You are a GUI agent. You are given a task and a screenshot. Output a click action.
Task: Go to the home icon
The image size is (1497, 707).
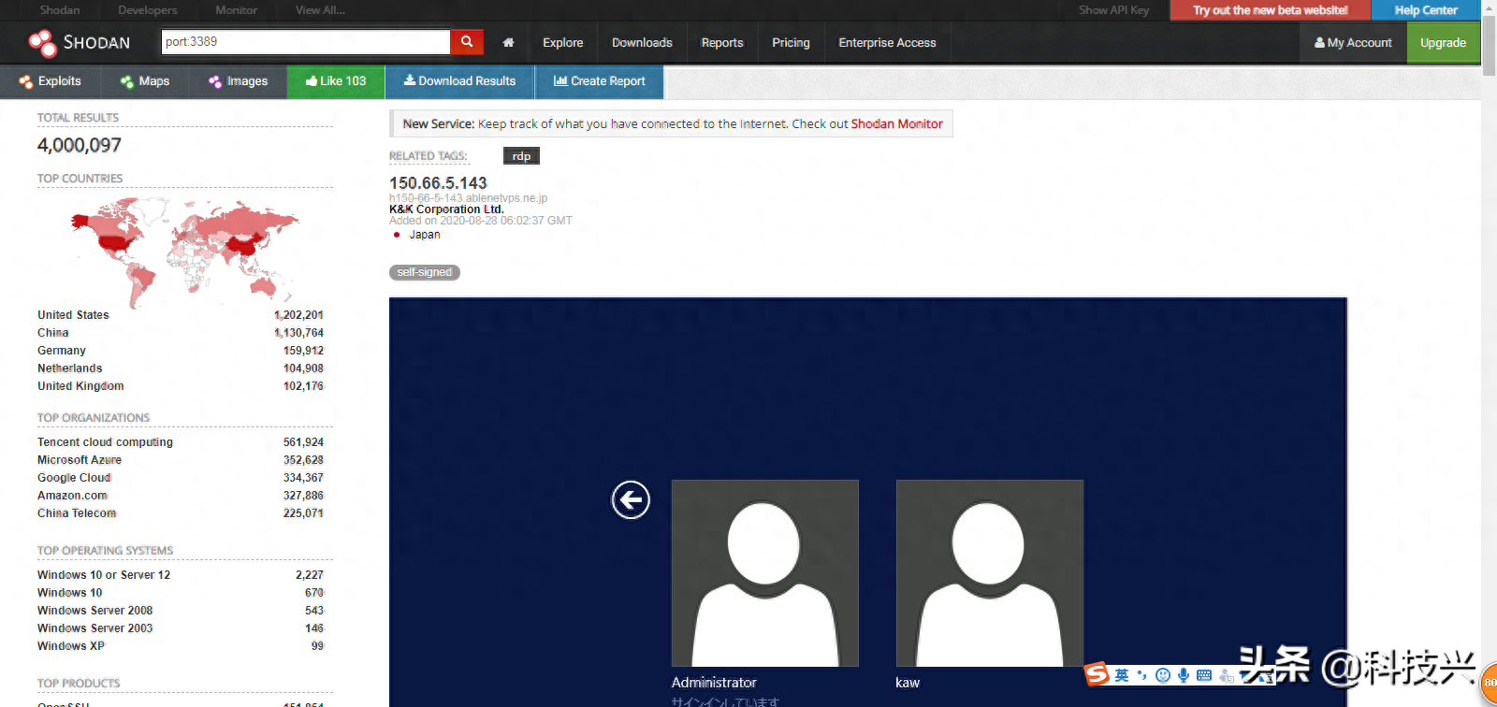click(508, 43)
